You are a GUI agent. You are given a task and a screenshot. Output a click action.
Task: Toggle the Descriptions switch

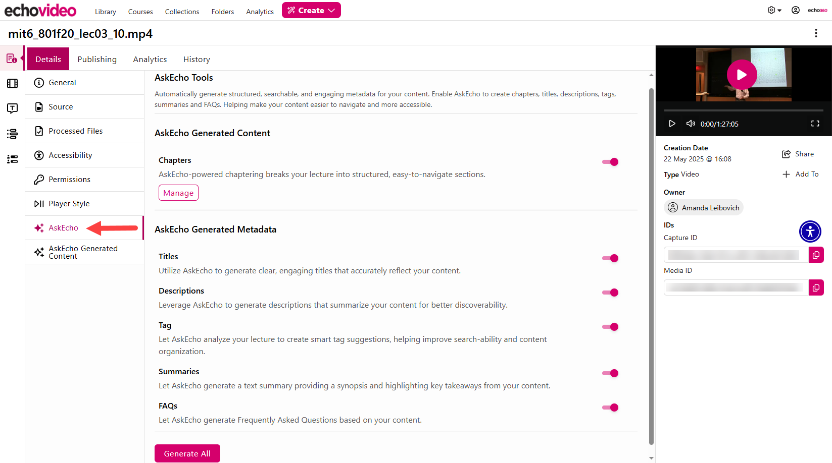pos(610,293)
